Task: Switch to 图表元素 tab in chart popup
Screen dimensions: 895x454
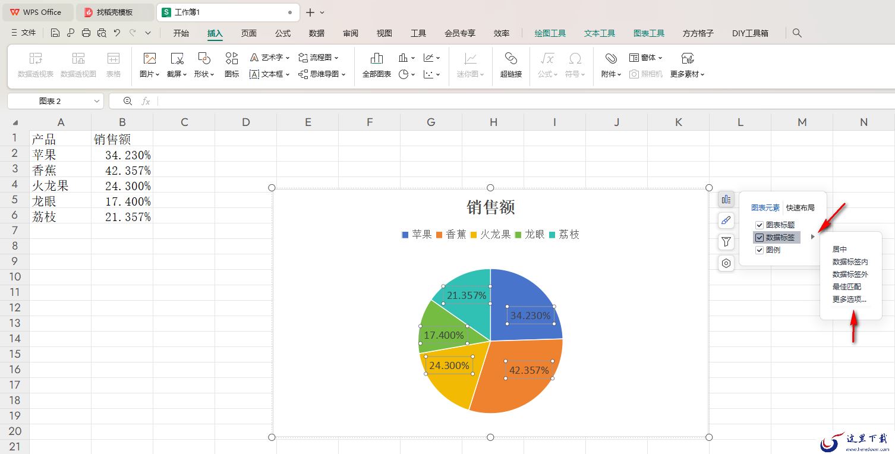Action: 765,208
